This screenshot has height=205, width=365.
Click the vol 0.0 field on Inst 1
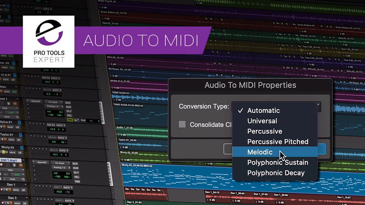[55, 112]
